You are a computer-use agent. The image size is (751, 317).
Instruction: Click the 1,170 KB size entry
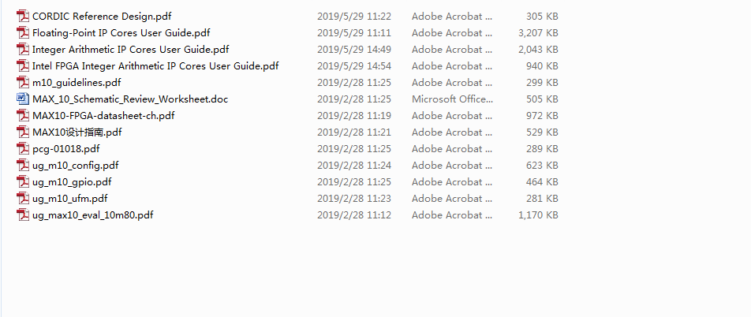coord(538,215)
